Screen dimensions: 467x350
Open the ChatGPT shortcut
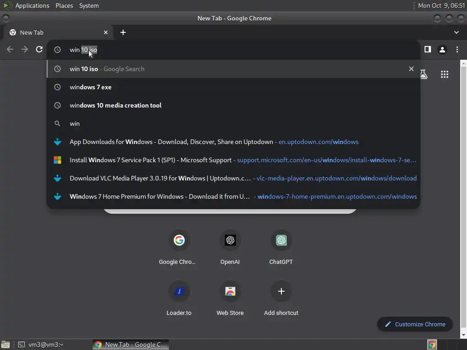point(281,247)
